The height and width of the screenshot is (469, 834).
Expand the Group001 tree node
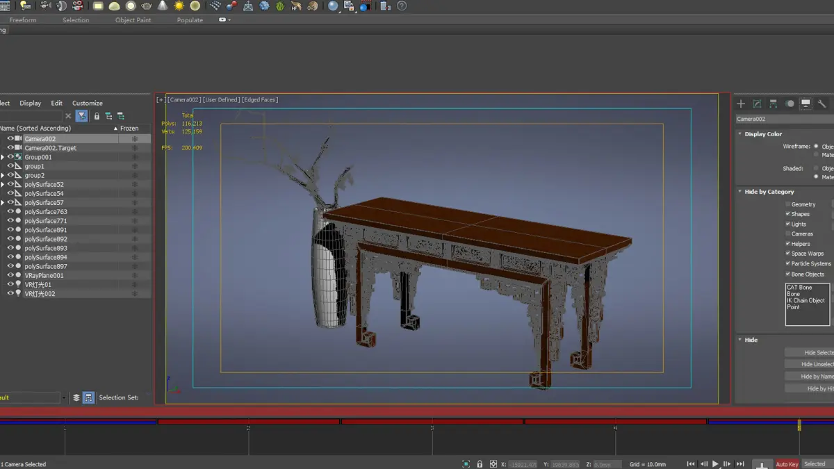3,157
